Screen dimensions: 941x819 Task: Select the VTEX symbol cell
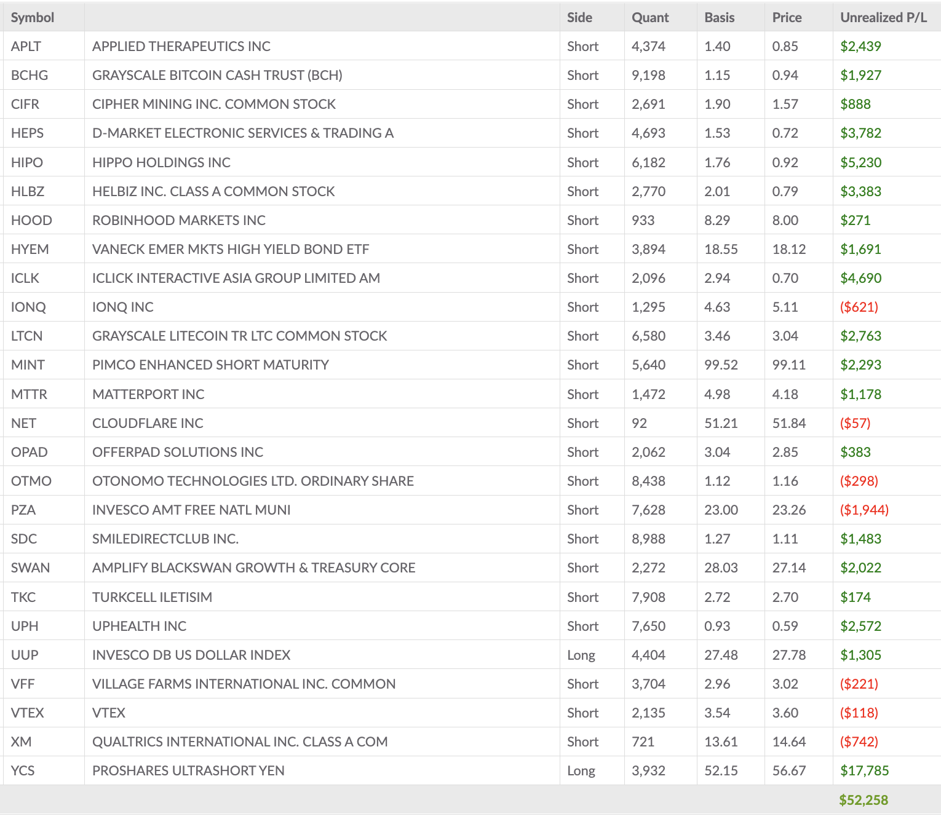pos(28,713)
